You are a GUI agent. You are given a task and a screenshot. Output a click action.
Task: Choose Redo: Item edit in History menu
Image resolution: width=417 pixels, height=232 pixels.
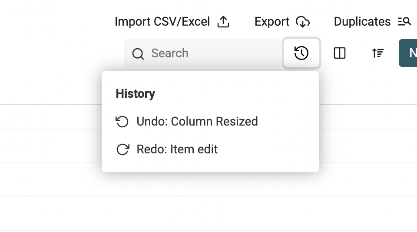coord(177,149)
